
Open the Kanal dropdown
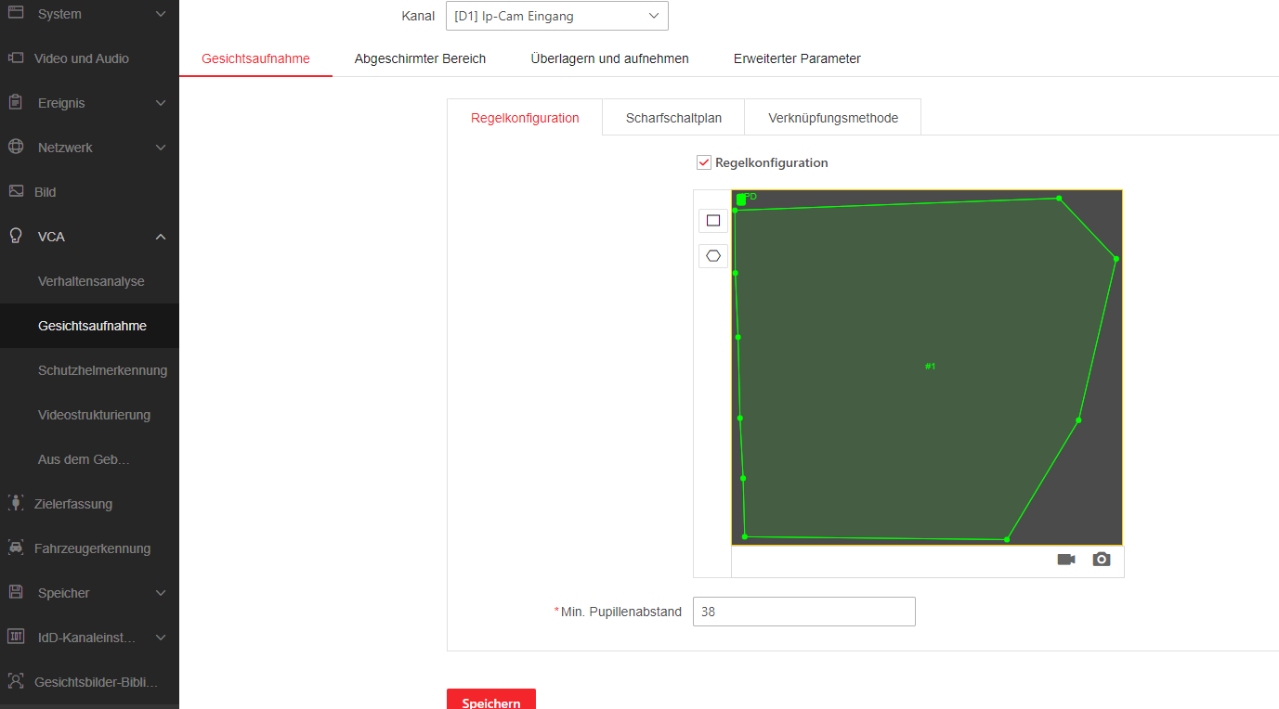pyautogui.click(x=556, y=16)
